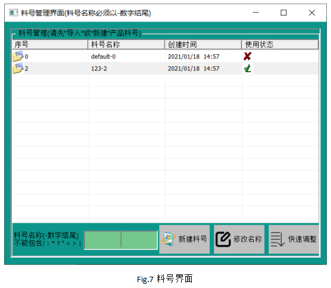Click the sort-lines icon on 快速调整
Viewport: 331px width, 288px height.
pos(278,239)
